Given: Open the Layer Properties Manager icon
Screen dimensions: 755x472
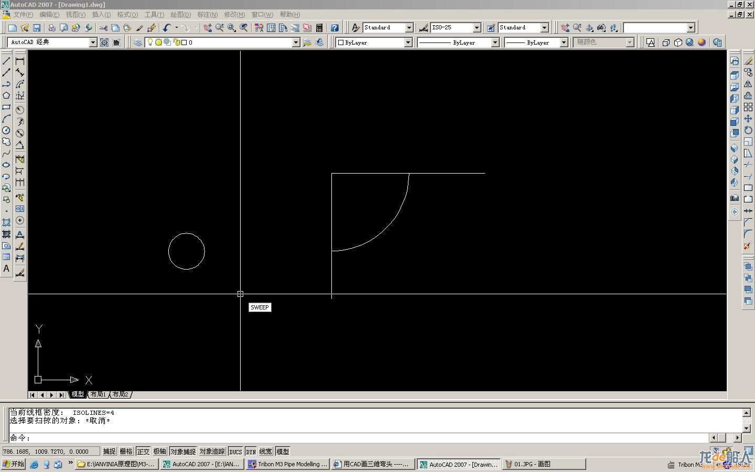Looking at the screenshot, I should [137, 42].
